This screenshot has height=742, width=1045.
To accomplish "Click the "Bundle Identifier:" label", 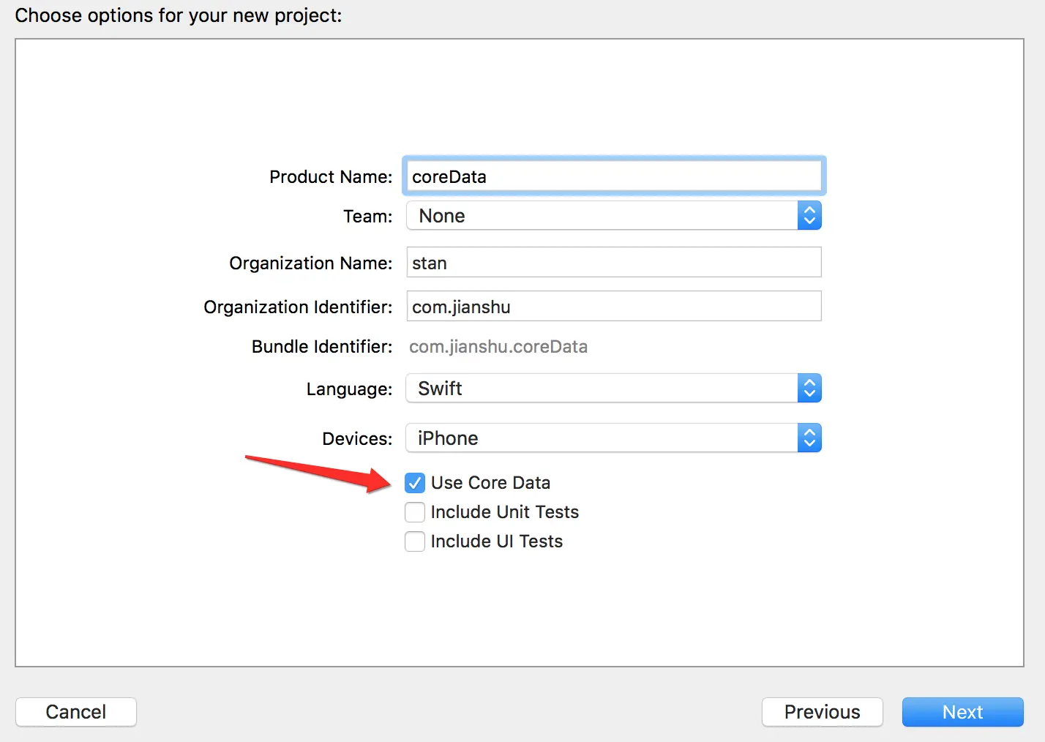I will coord(322,347).
